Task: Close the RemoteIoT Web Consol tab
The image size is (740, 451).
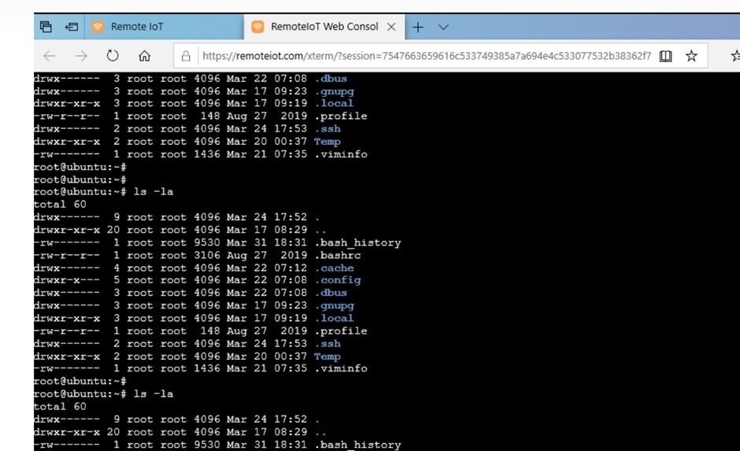Action: point(391,27)
